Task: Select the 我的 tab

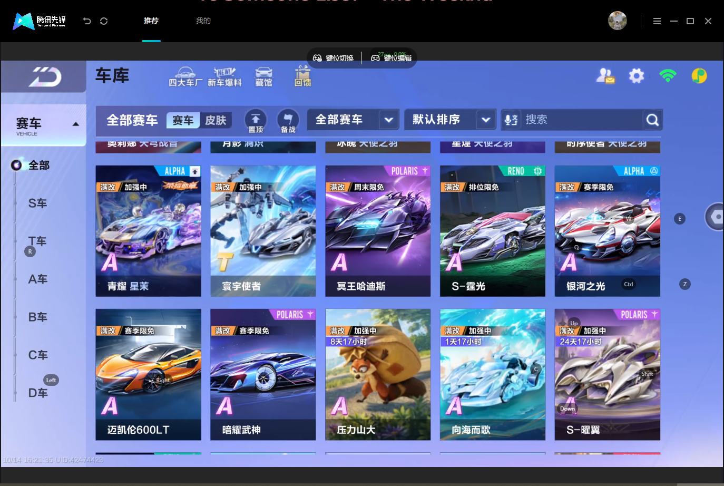Action: coord(203,21)
